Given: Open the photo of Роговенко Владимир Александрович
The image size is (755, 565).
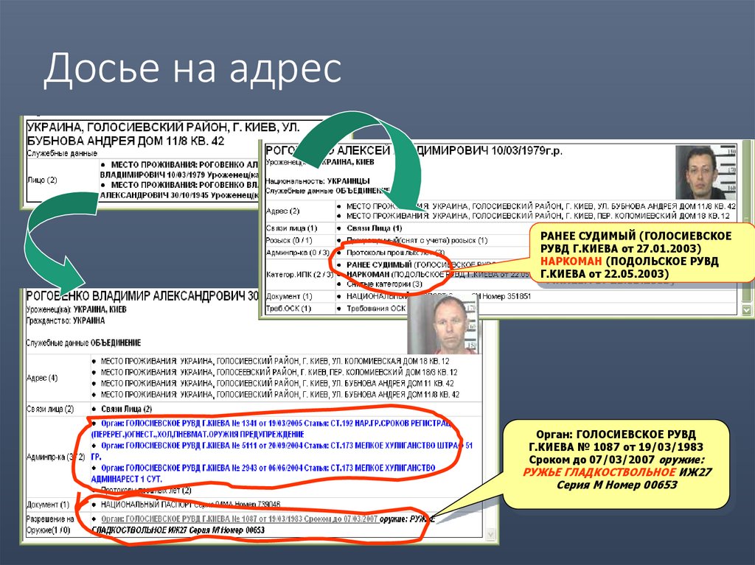Looking at the screenshot, I should click(443, 325).
